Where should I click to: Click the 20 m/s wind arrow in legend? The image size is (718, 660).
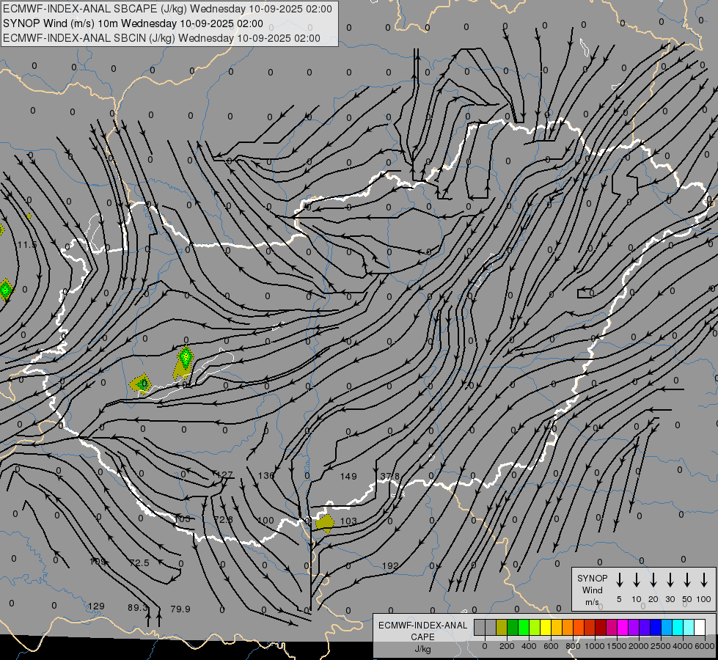click(x=653, y=580)
